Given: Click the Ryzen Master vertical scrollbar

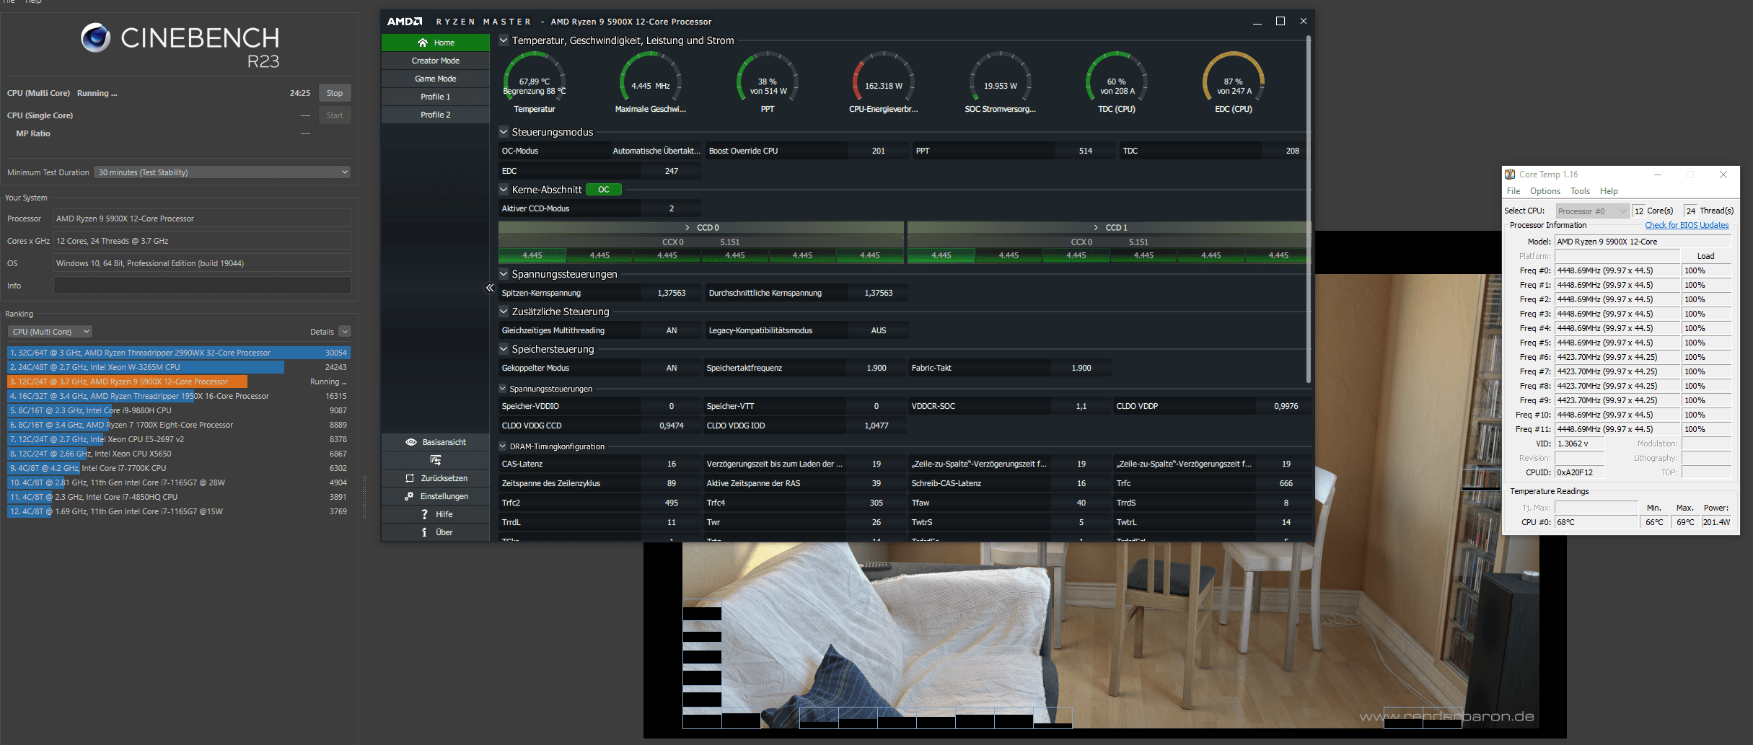Looking at the screenshot, I should tap(1309, 209).
